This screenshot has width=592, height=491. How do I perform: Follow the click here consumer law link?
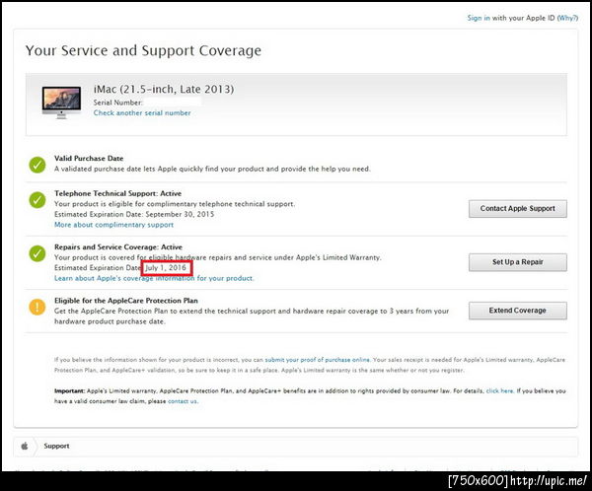[x=499, y=391]
